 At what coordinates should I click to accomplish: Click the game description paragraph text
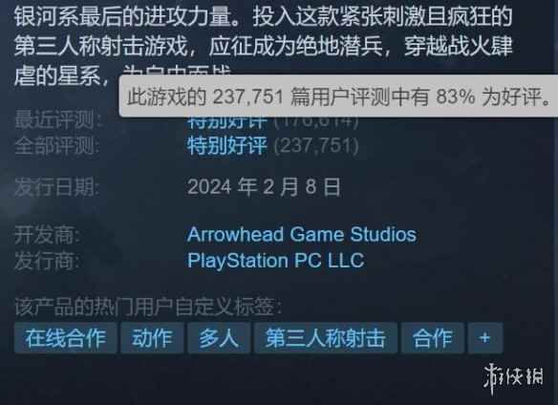point(264,46)
